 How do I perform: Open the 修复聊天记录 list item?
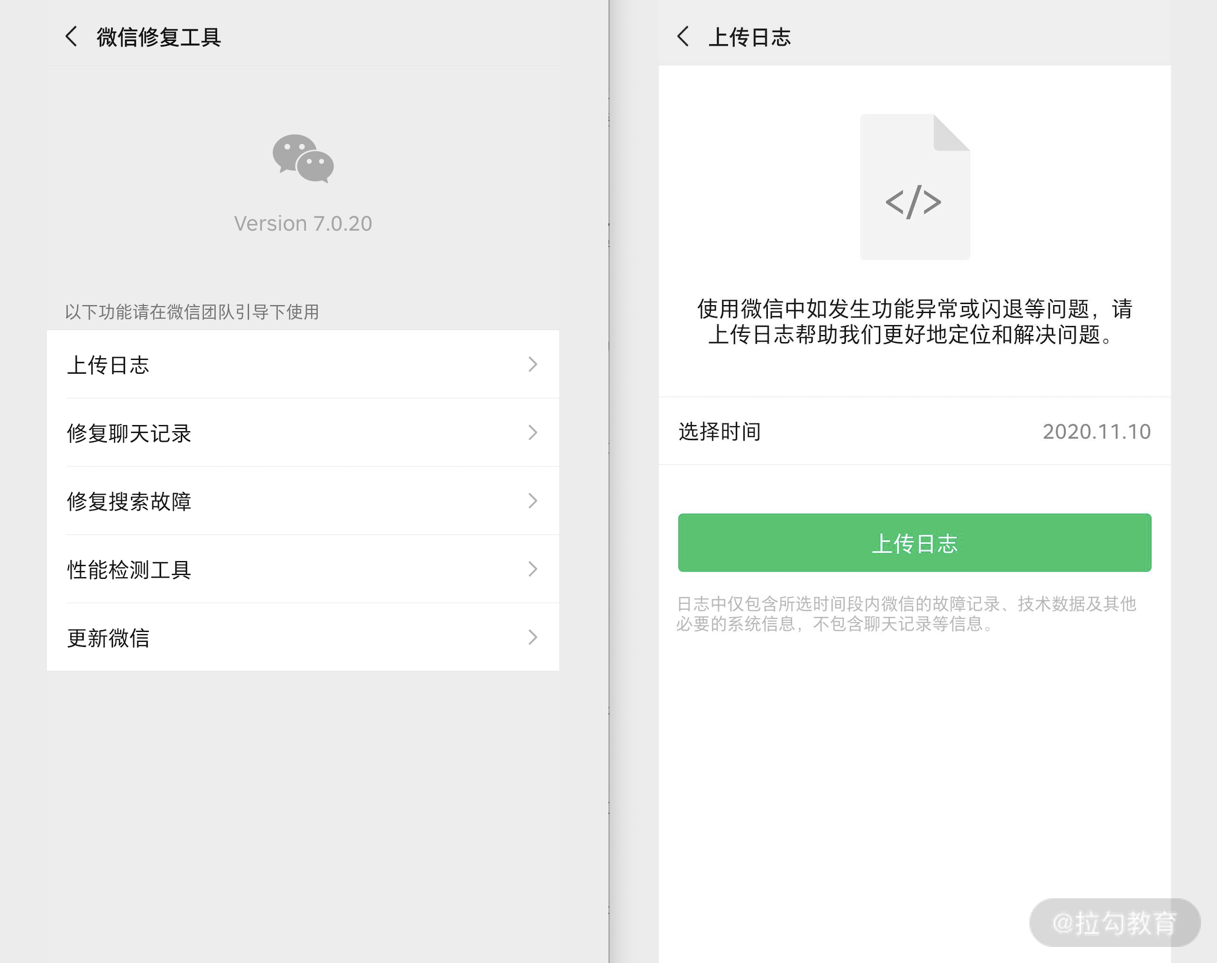coord(129,433)
